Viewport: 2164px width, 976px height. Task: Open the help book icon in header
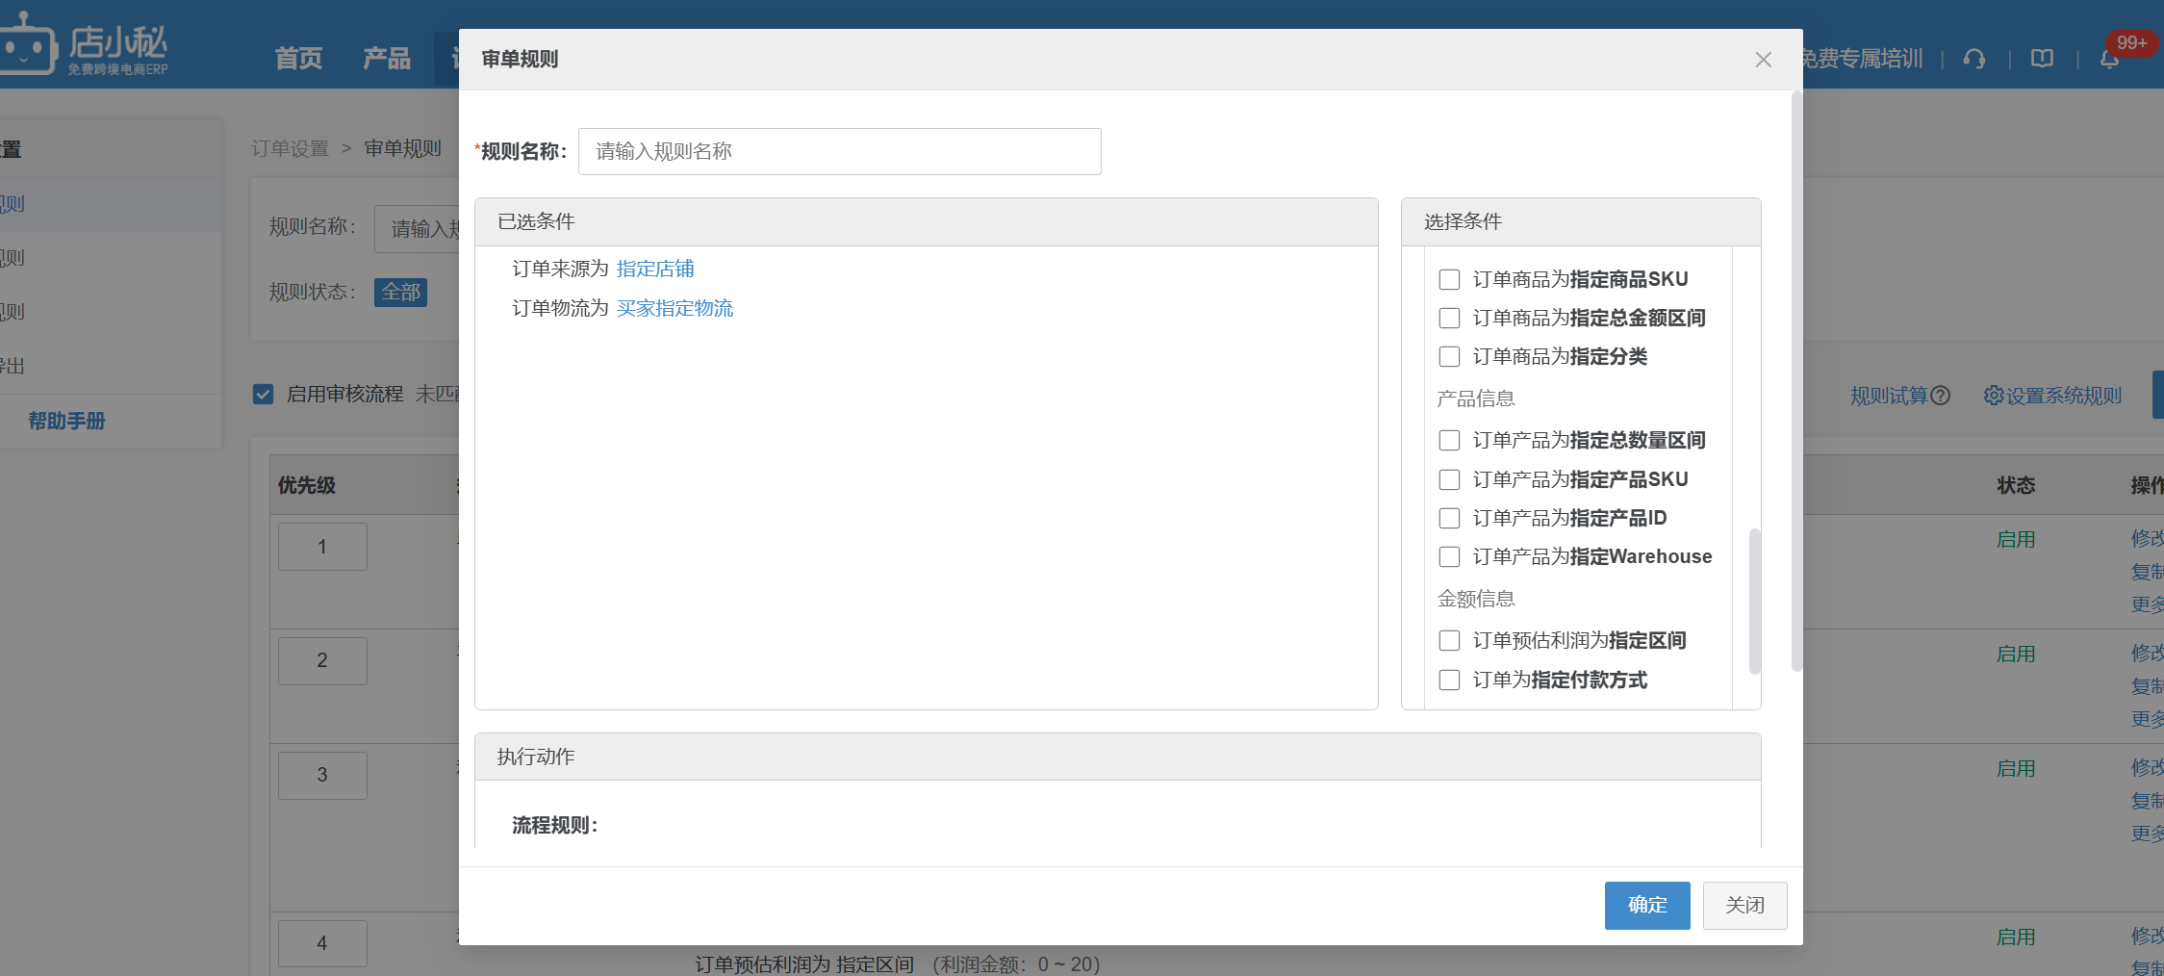click(2042, 60)
